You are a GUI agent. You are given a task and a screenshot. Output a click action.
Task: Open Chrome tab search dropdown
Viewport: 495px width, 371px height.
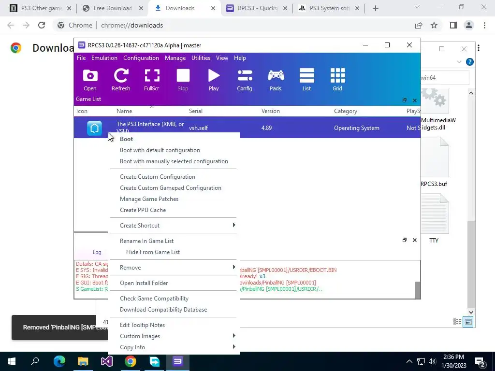pos(417,7)
